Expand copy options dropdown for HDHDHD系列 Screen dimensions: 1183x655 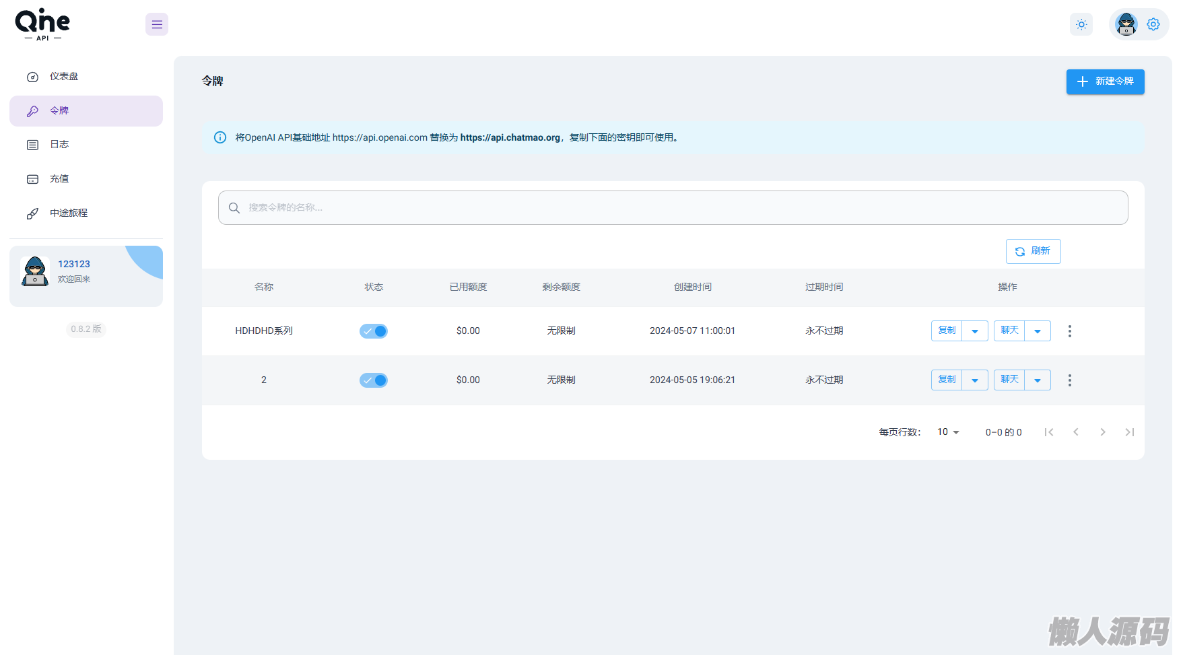pos(975,331)
